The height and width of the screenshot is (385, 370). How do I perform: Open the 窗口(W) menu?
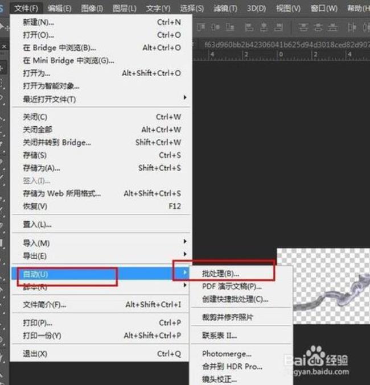pyautogui.click(x=324, y=9)
